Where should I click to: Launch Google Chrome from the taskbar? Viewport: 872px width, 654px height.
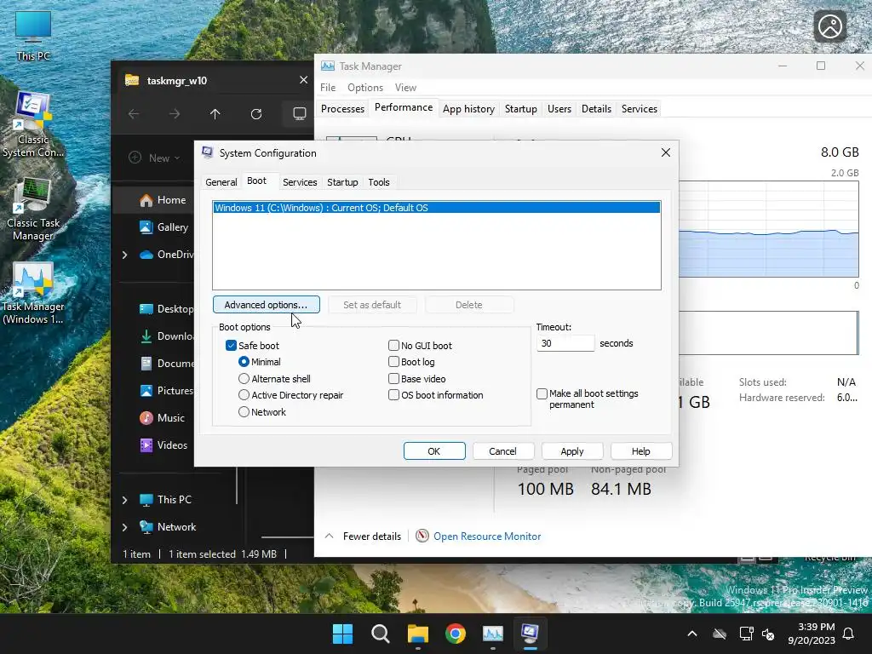pyautogui.click(x=456, y=634)
